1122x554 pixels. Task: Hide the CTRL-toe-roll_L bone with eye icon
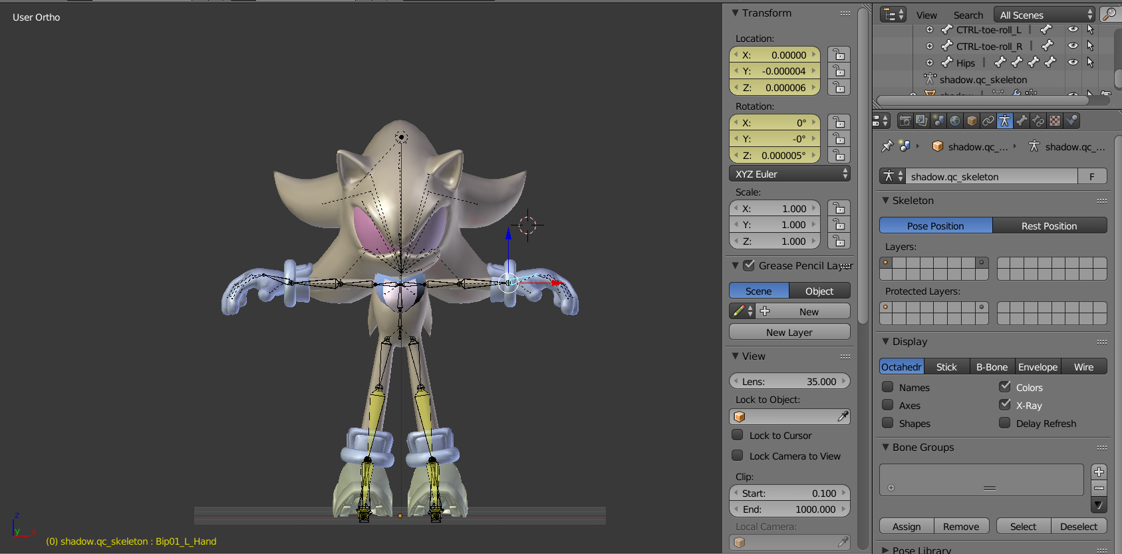click(1073, 29)
